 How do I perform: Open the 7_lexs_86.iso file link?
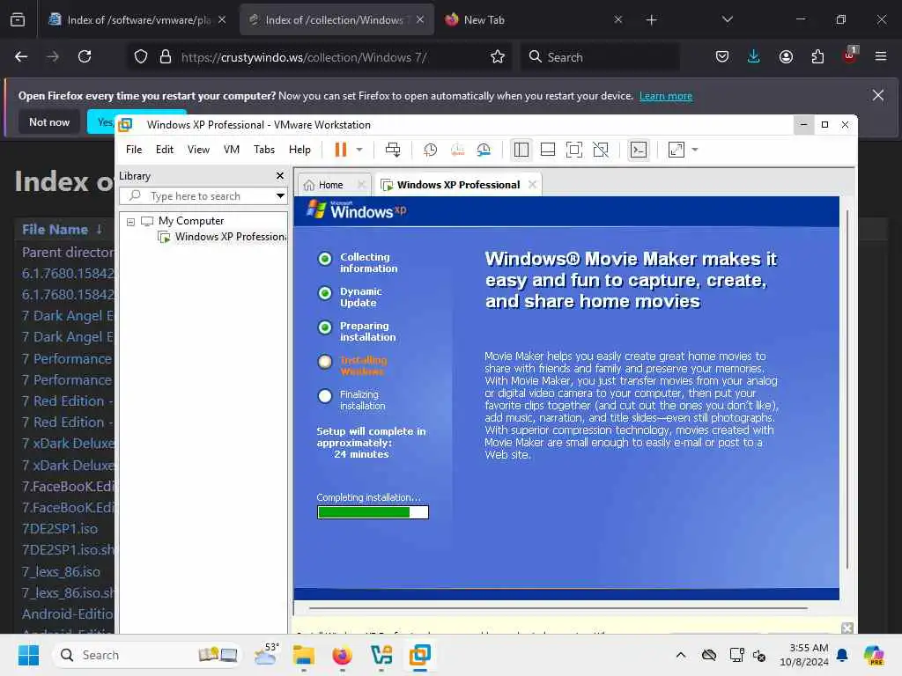click(x=61, y=571)
